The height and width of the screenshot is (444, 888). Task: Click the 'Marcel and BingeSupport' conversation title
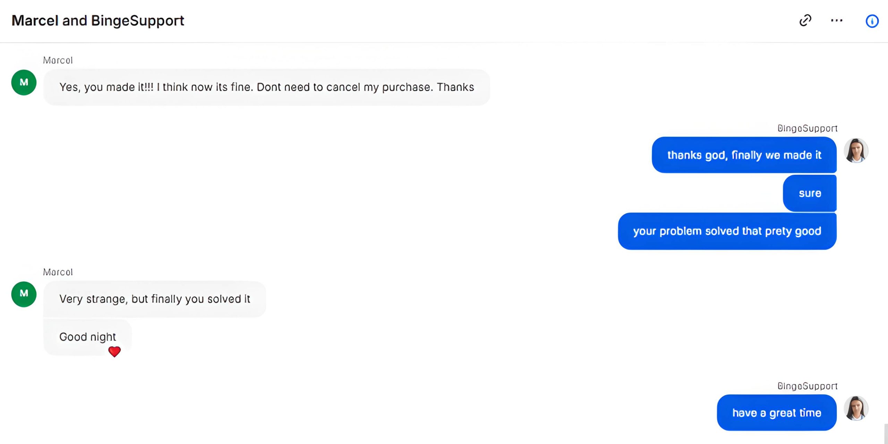coord(98,20)
